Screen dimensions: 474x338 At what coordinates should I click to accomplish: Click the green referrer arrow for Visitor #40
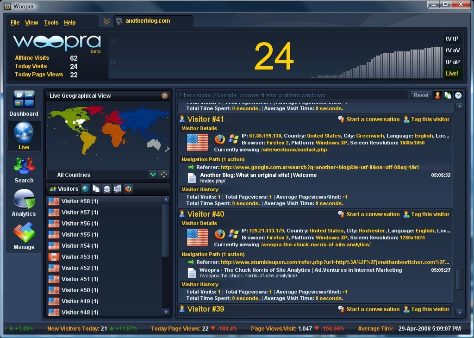191,262
